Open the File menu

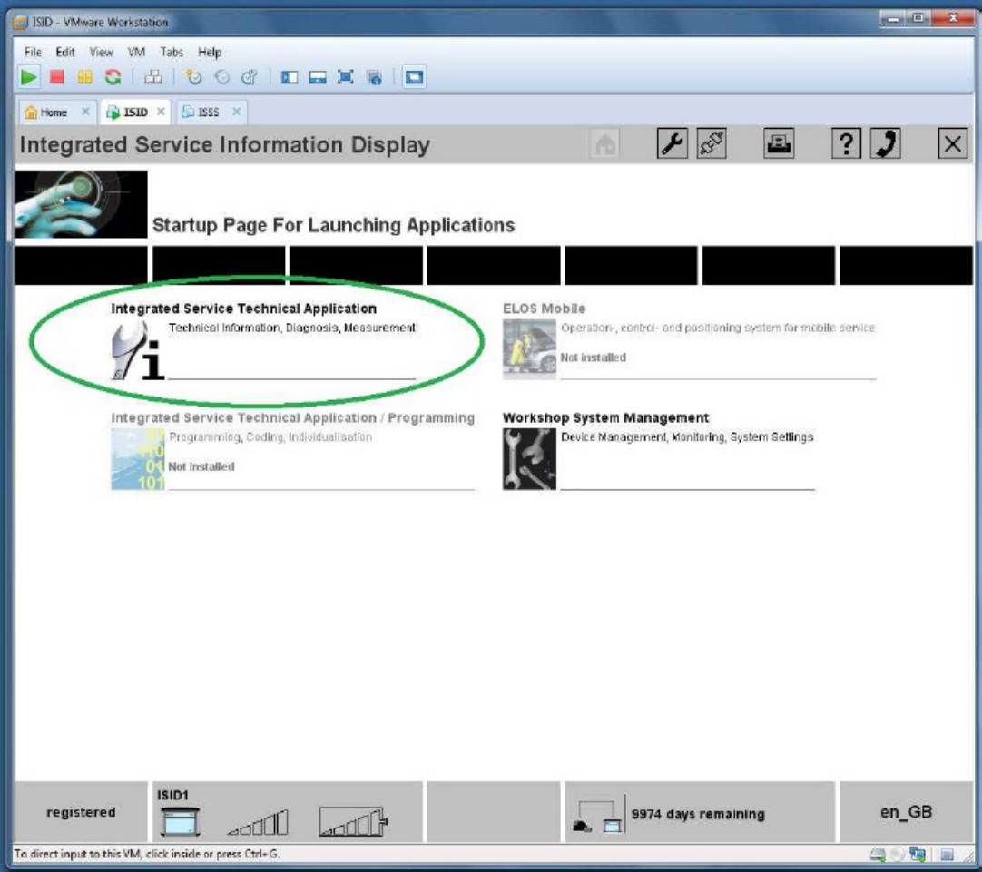(x=33, y=52)
